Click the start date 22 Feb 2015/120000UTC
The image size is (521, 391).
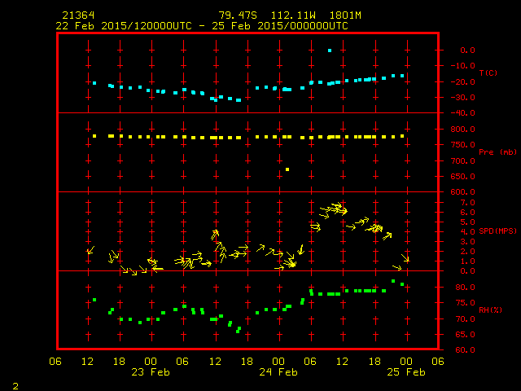tap(124, 26)
